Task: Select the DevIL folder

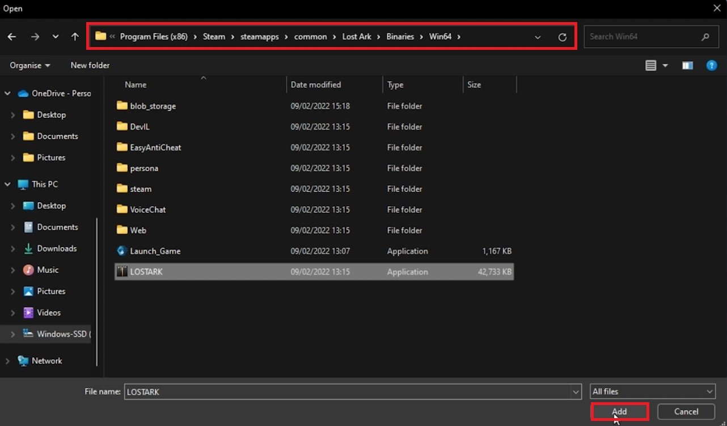Action: click(140, 127)
